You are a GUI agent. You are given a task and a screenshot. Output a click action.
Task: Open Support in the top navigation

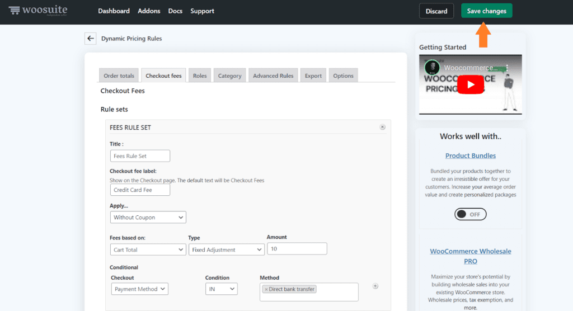(x=202, y=11)
